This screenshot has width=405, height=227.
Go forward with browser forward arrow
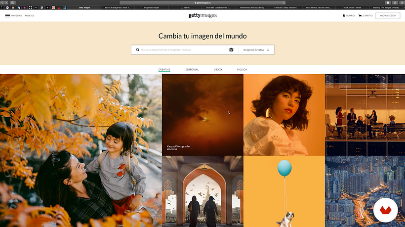pyautogui.click(x=6, y=2)
